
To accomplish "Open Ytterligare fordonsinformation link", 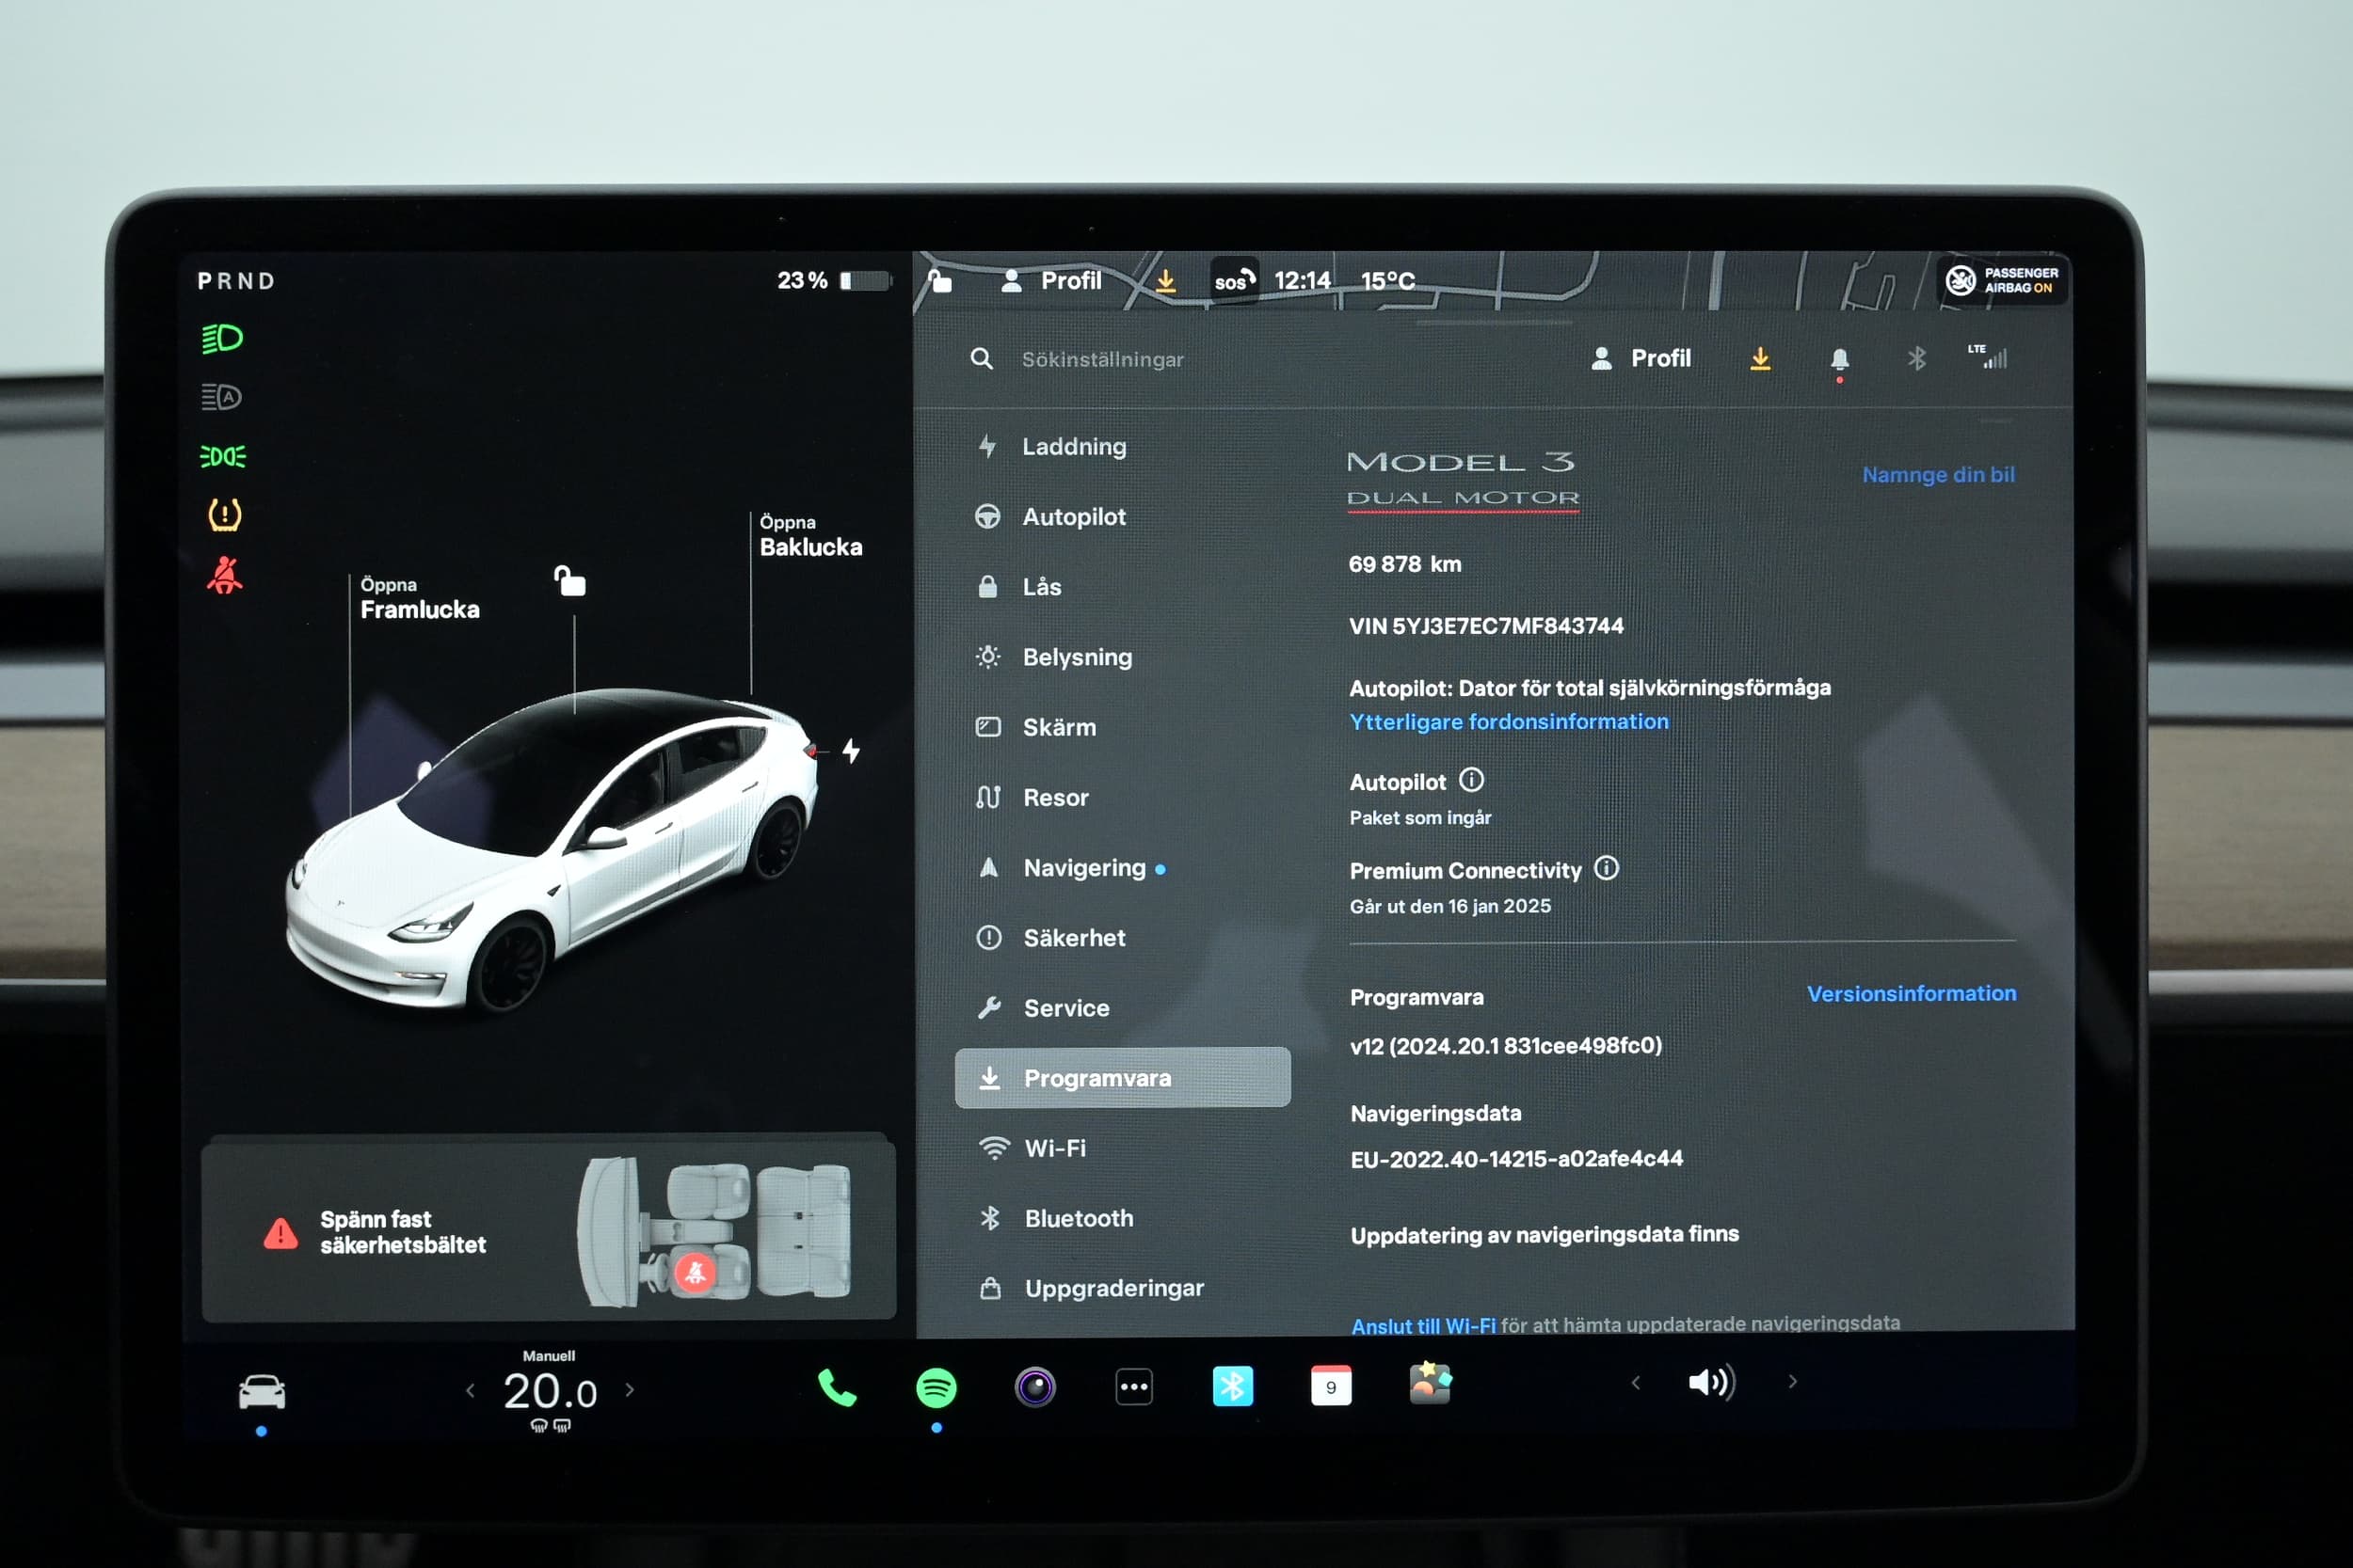I will (x=1509, y=721).
